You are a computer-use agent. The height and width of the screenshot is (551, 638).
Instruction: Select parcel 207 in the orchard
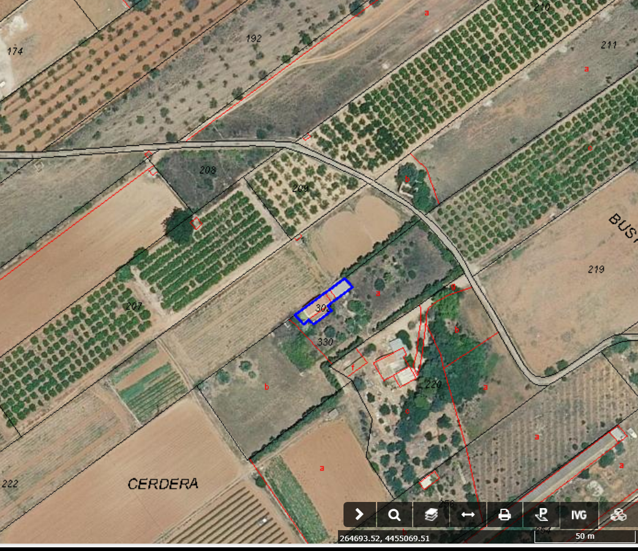coord(133,306)
